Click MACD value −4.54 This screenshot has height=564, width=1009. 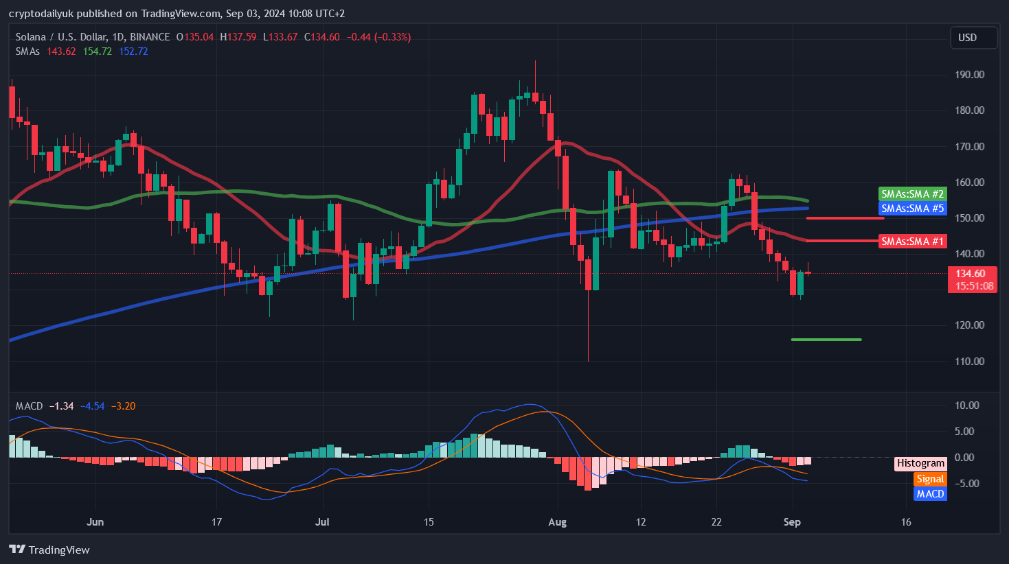pyautogui.click(x=93, y=406)
